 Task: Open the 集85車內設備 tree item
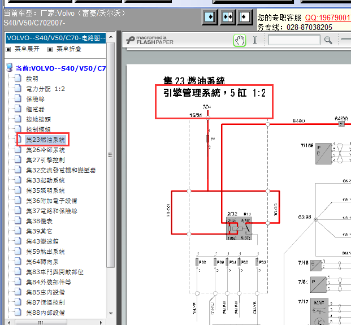pyautogui.click(x=45, y=292)
